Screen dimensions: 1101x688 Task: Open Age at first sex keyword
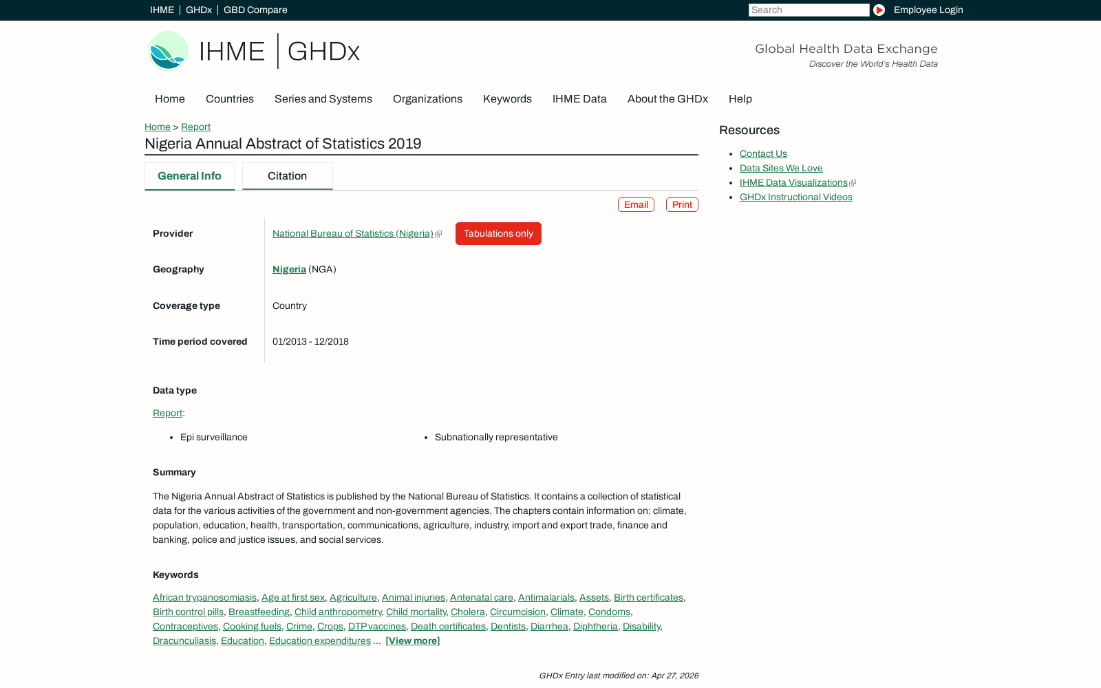293,597
